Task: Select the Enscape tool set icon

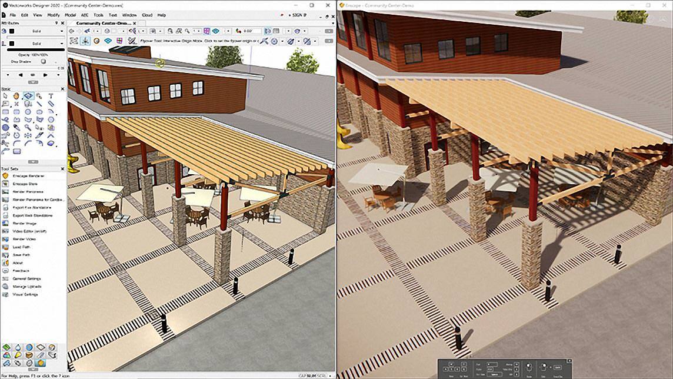Action: point(41,363)
